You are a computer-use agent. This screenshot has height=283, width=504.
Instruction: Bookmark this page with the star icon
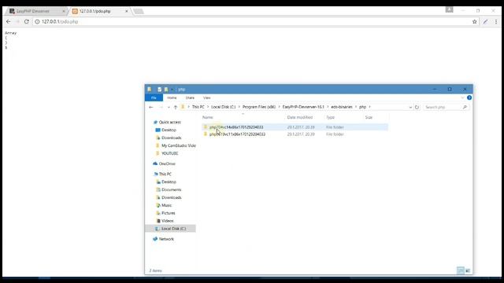pyautogui.click(x=474, y=21)
